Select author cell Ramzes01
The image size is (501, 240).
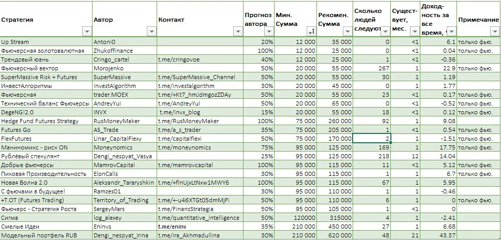click(x=125, y=191)
